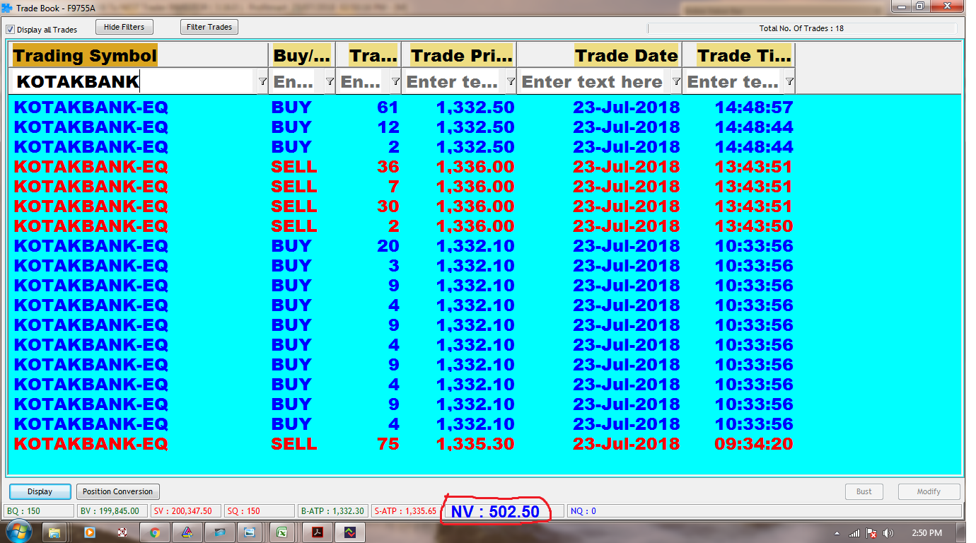
Task: Switch to Excel from the taskbar
Action: [x=282, y=532]
